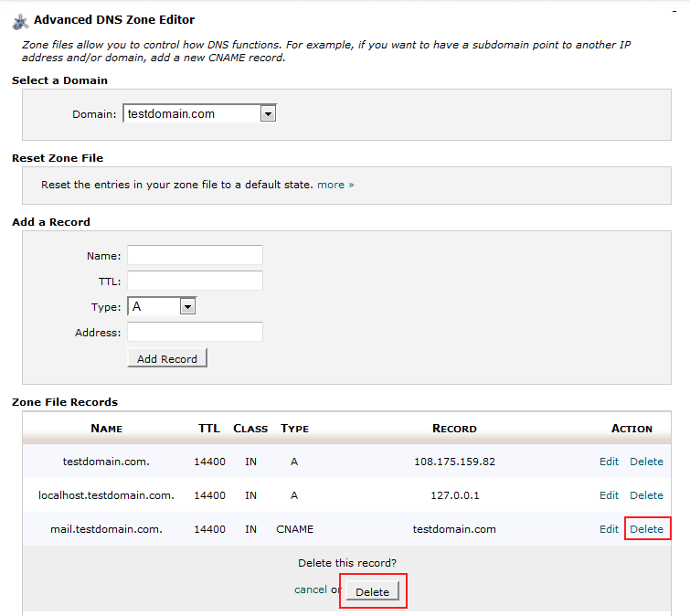Click Delete link for mail.testdomain.com. record
Viewport: 690px width, 616px height.
click(646, 529)
